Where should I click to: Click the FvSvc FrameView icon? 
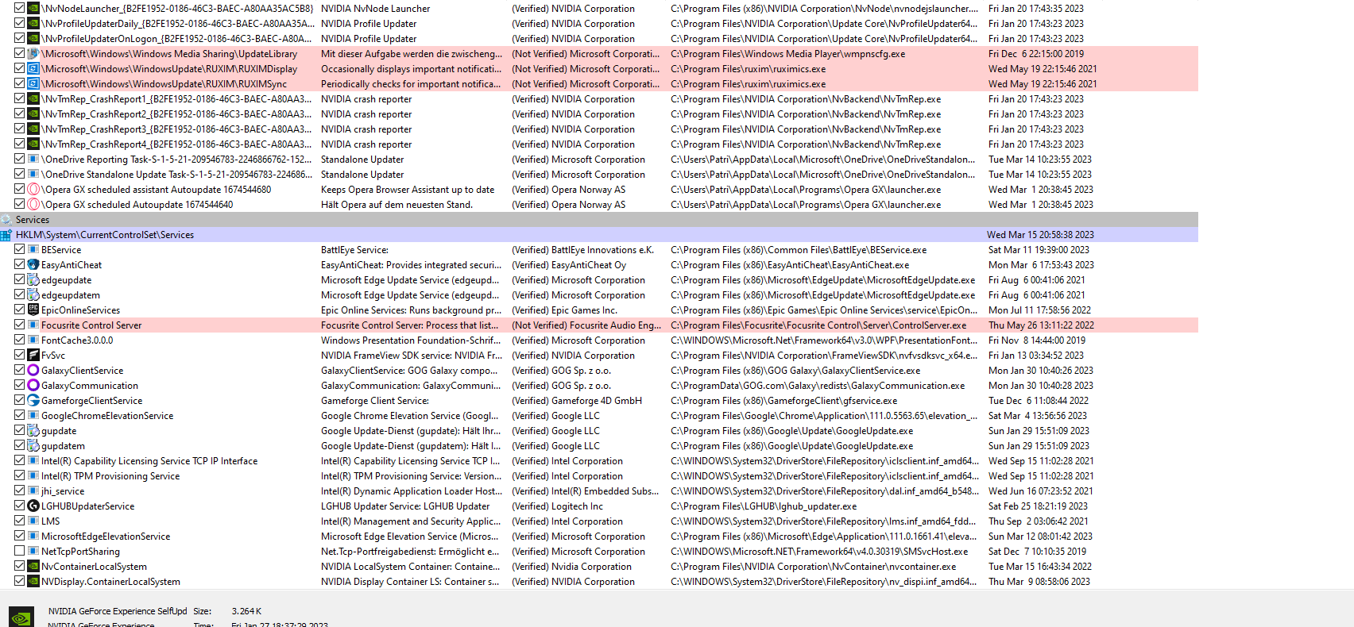33,356
